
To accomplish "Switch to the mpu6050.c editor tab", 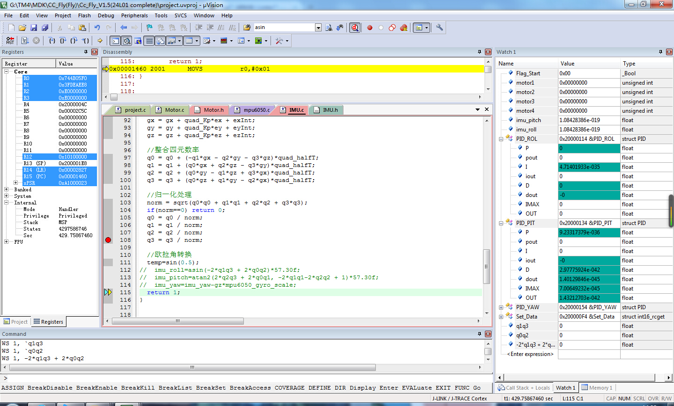I will click(256, 110).
